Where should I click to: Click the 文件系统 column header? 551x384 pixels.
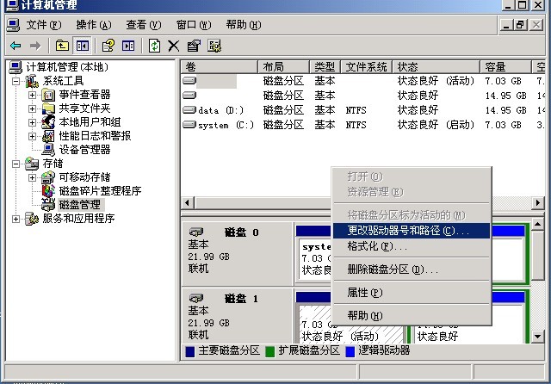[366, 66]
